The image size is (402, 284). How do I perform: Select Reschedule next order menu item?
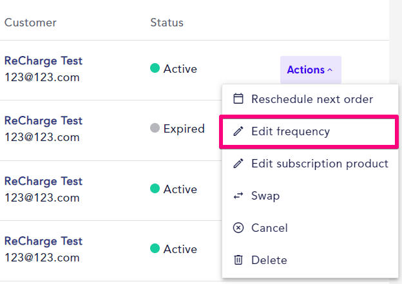tap(311, 99)
